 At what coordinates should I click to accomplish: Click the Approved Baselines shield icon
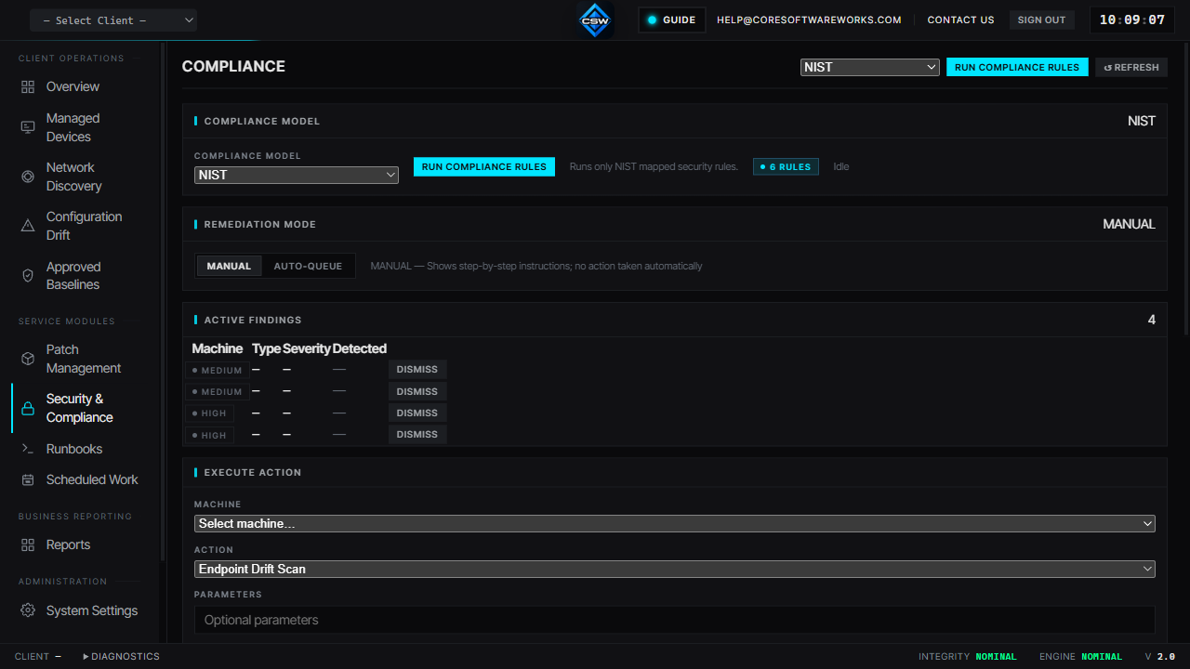pyautogui.click(x=28, y=276)
